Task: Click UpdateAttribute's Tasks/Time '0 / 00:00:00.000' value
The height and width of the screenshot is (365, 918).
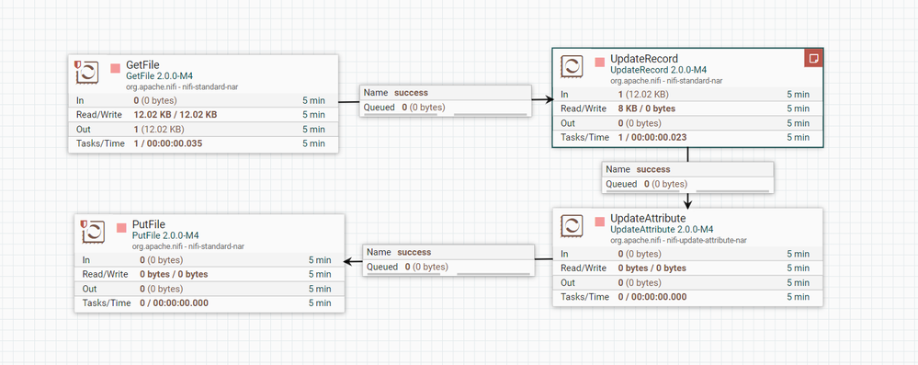Action: click(652, 297)
